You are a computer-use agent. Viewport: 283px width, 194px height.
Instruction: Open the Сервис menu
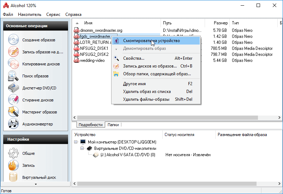click(x=53, y=14)
